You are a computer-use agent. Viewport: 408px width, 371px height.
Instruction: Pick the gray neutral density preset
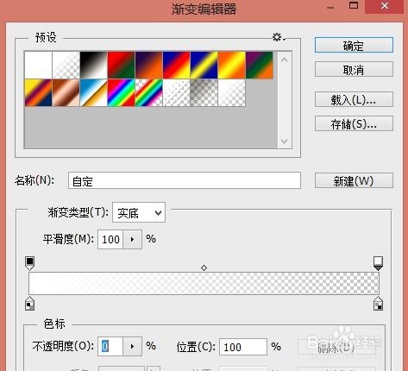pyautogui.click(x=204, y=93)
